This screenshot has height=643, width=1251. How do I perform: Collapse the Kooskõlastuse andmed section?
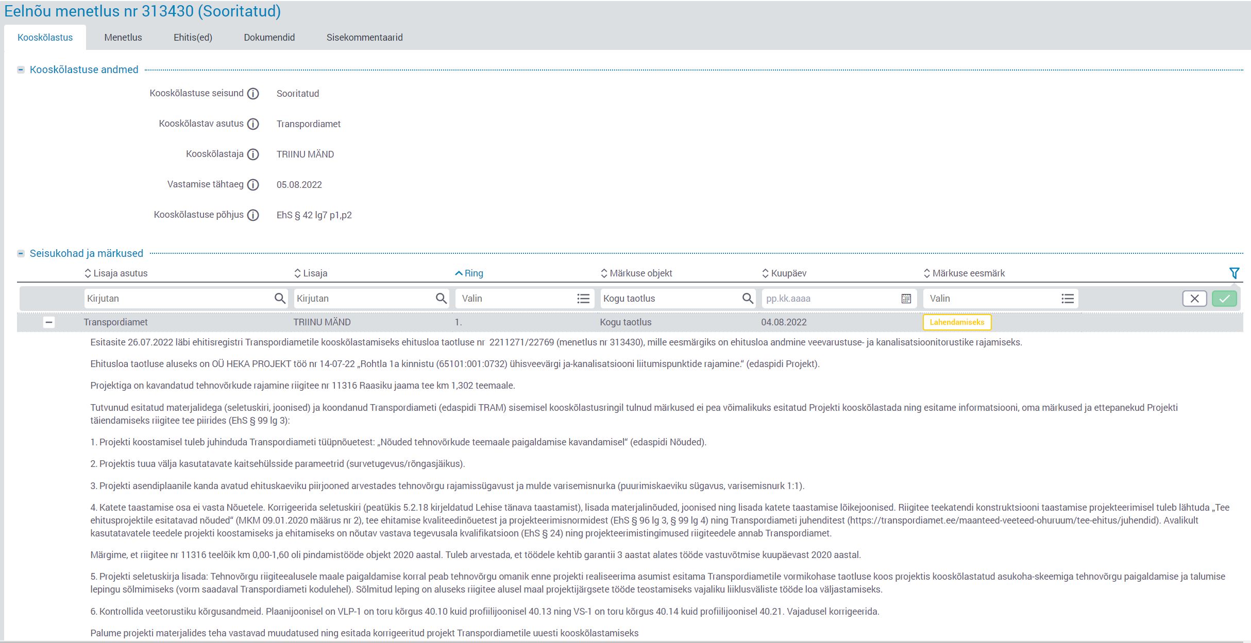(x=21, y=69)
